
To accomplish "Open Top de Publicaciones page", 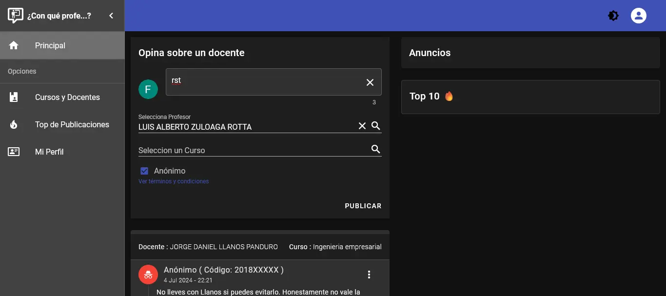I will point(62,124).
